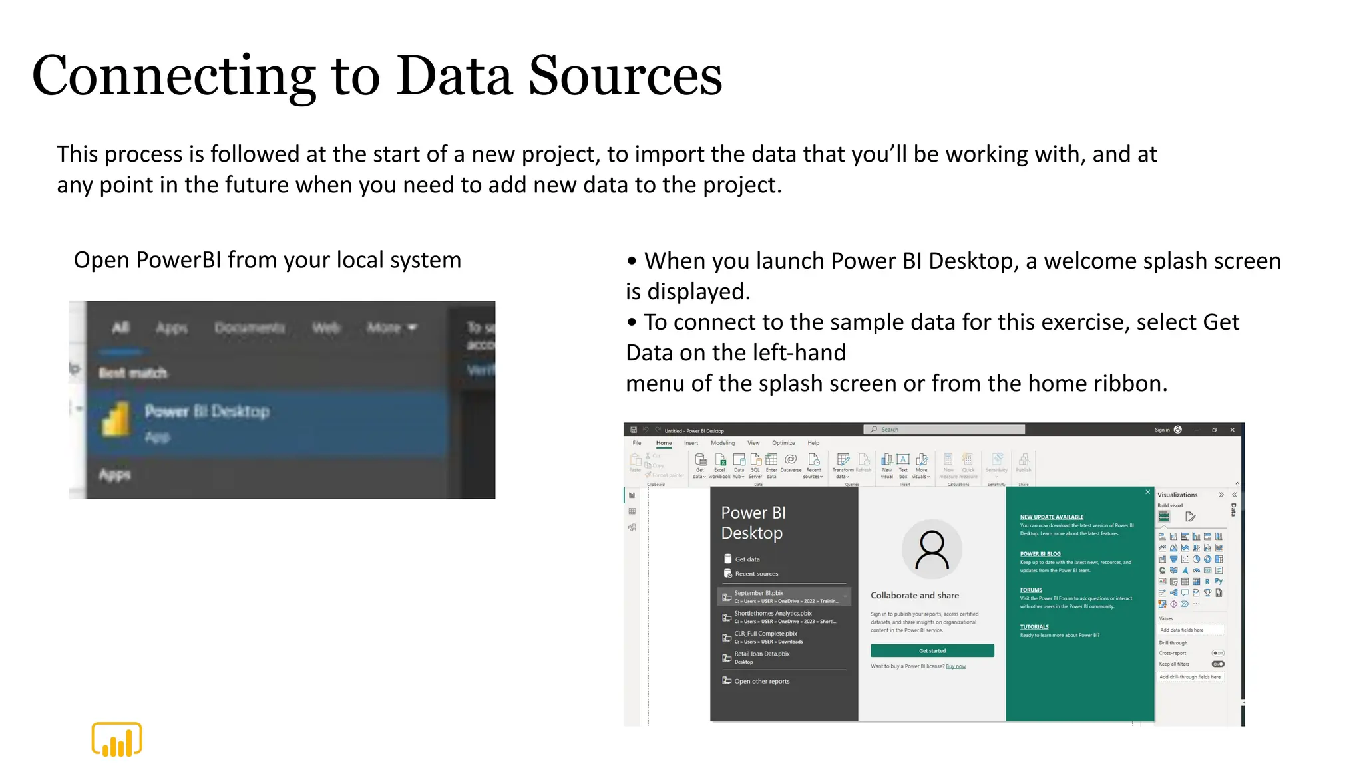
Task: Close the splash screen with X
Action: click(x=1147, y=492)
